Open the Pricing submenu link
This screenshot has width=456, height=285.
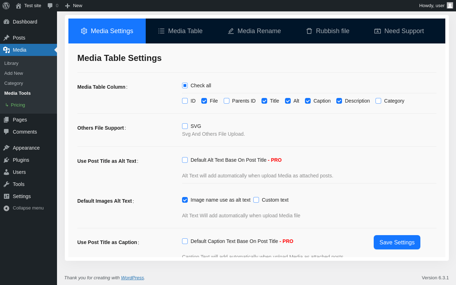point(18,105)
